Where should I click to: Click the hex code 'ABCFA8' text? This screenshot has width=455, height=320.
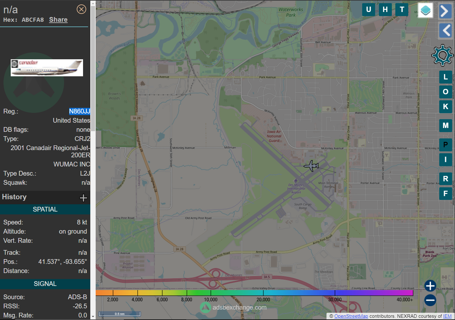[33, 20]
